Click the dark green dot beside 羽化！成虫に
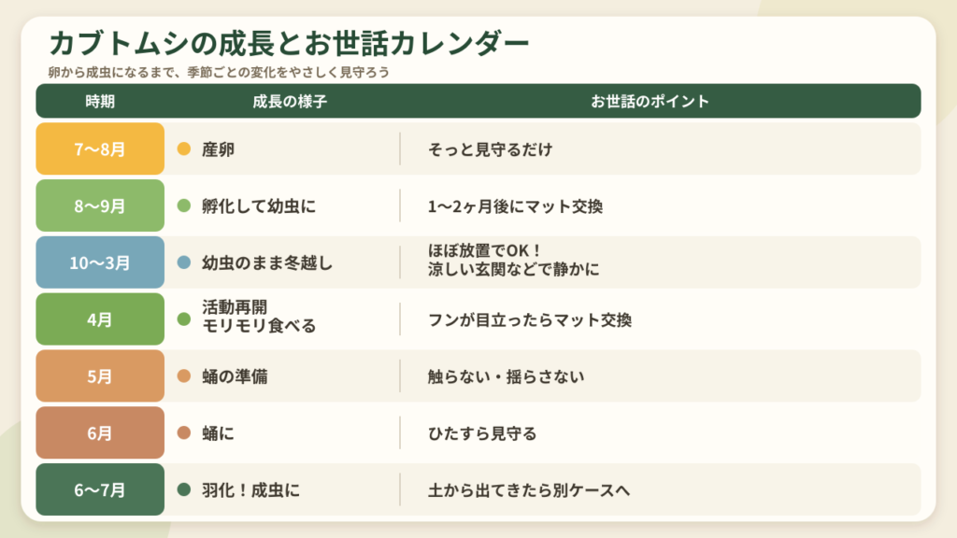This screenshot has height=538, width=957. (x=184, y=489)
